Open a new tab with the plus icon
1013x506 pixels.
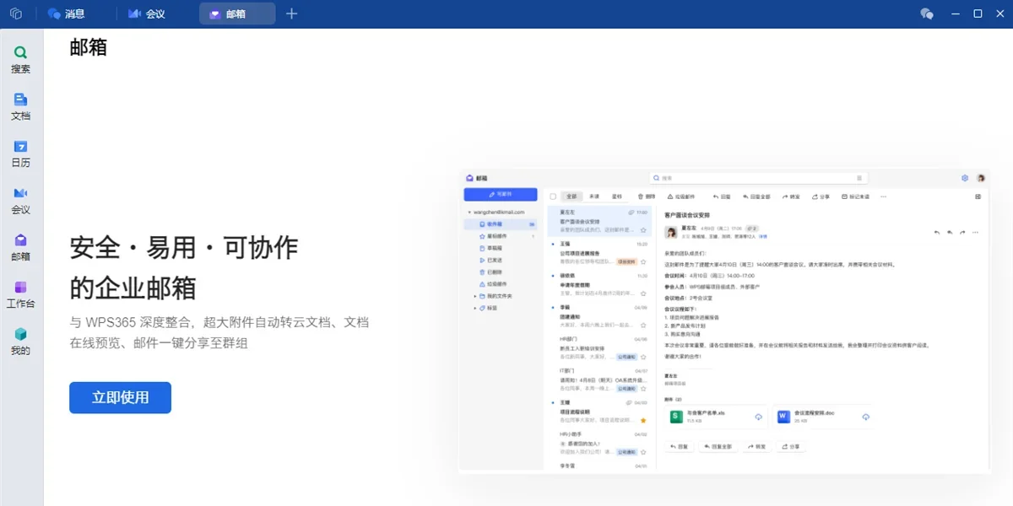[291, 13]
